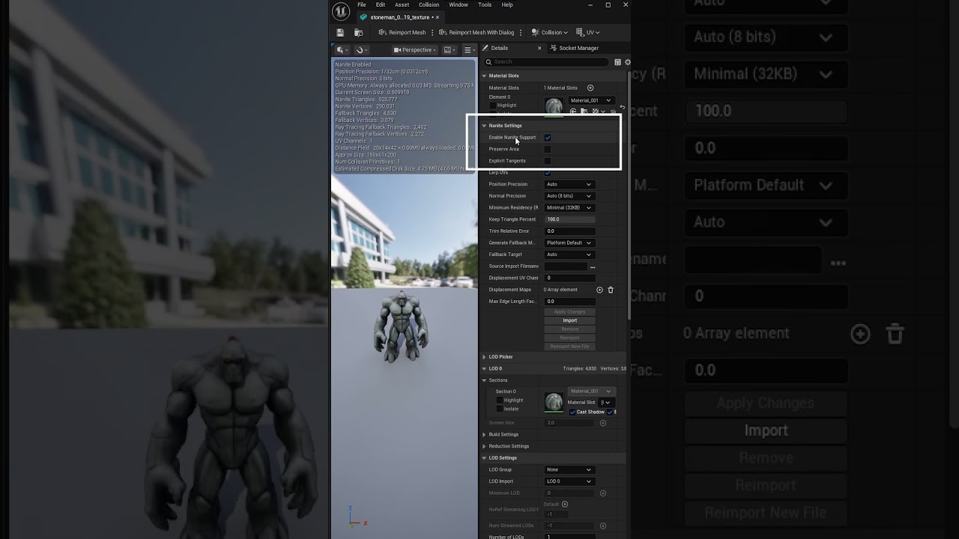Click the Max Edge Length Factor field
The height and width of the screenshot is (539, 959).
569,301
